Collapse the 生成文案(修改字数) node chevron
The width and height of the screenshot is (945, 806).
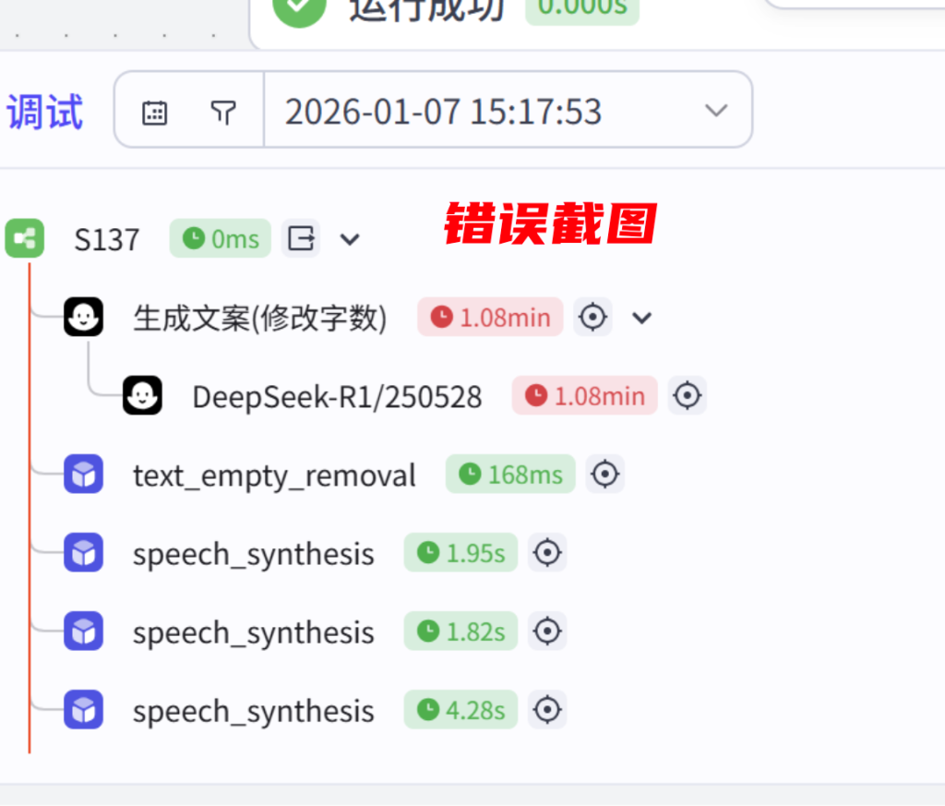642,318
